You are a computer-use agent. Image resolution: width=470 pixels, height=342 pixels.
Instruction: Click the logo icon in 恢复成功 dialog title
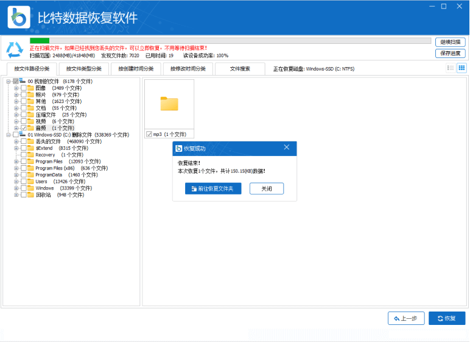point(179,148)
